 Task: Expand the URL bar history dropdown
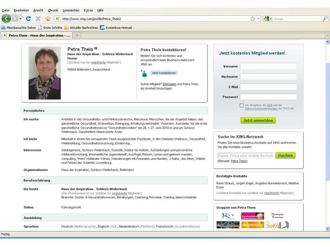tap(259, 19)
